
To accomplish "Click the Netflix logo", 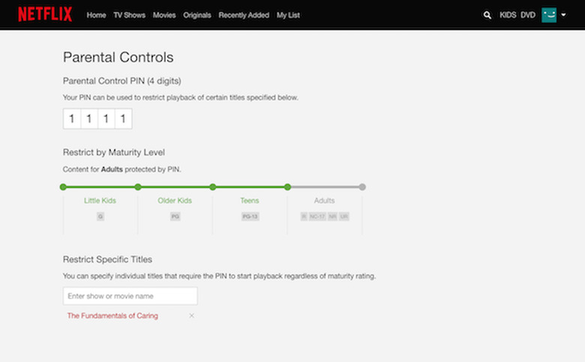I will pos(46,14).
